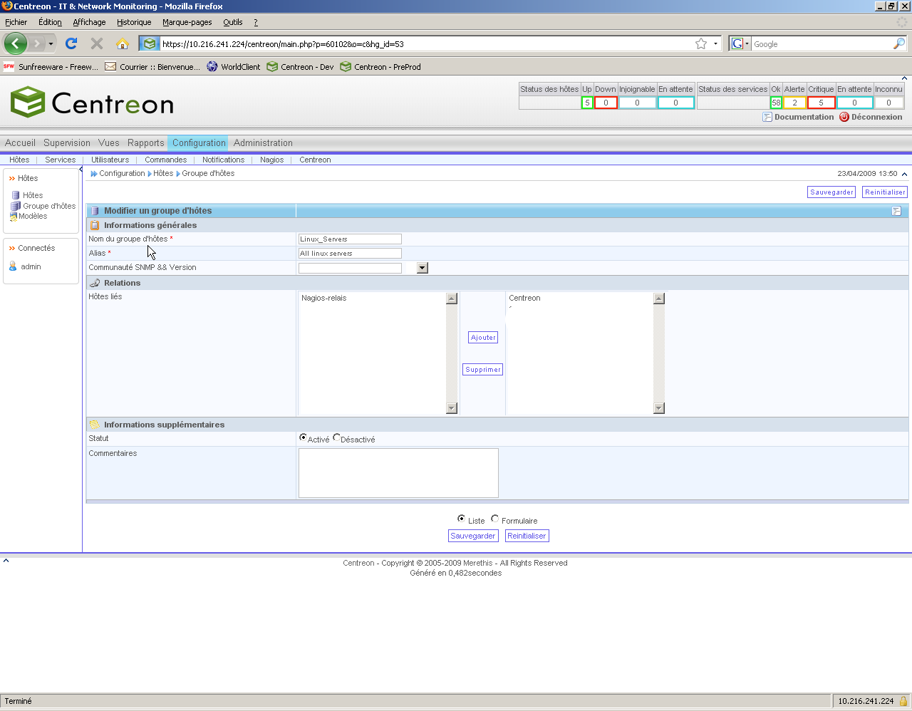The width and height of the screenshot is (912, 711).
Task: Click Firefox reload page icon
Action: [x=71, y=43]
